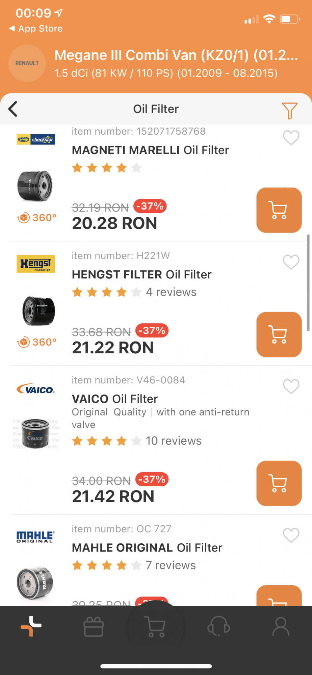Add MAGNETI MARELLI filter to cart
Screen dimensions: 312x675
point(279,210)
